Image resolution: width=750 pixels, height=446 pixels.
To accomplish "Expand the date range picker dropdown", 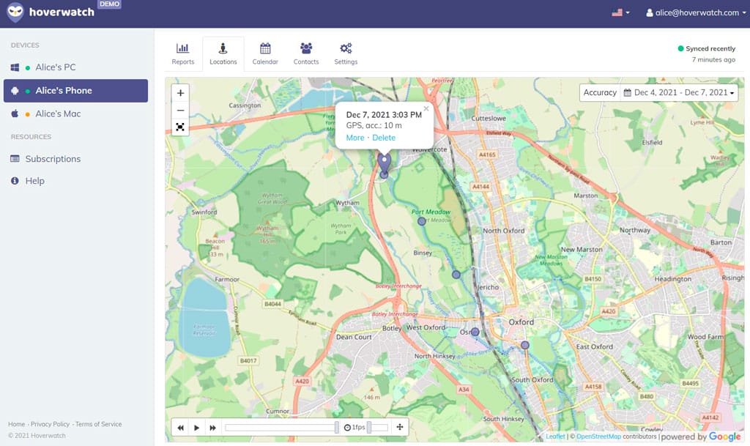I will point(678,93).
